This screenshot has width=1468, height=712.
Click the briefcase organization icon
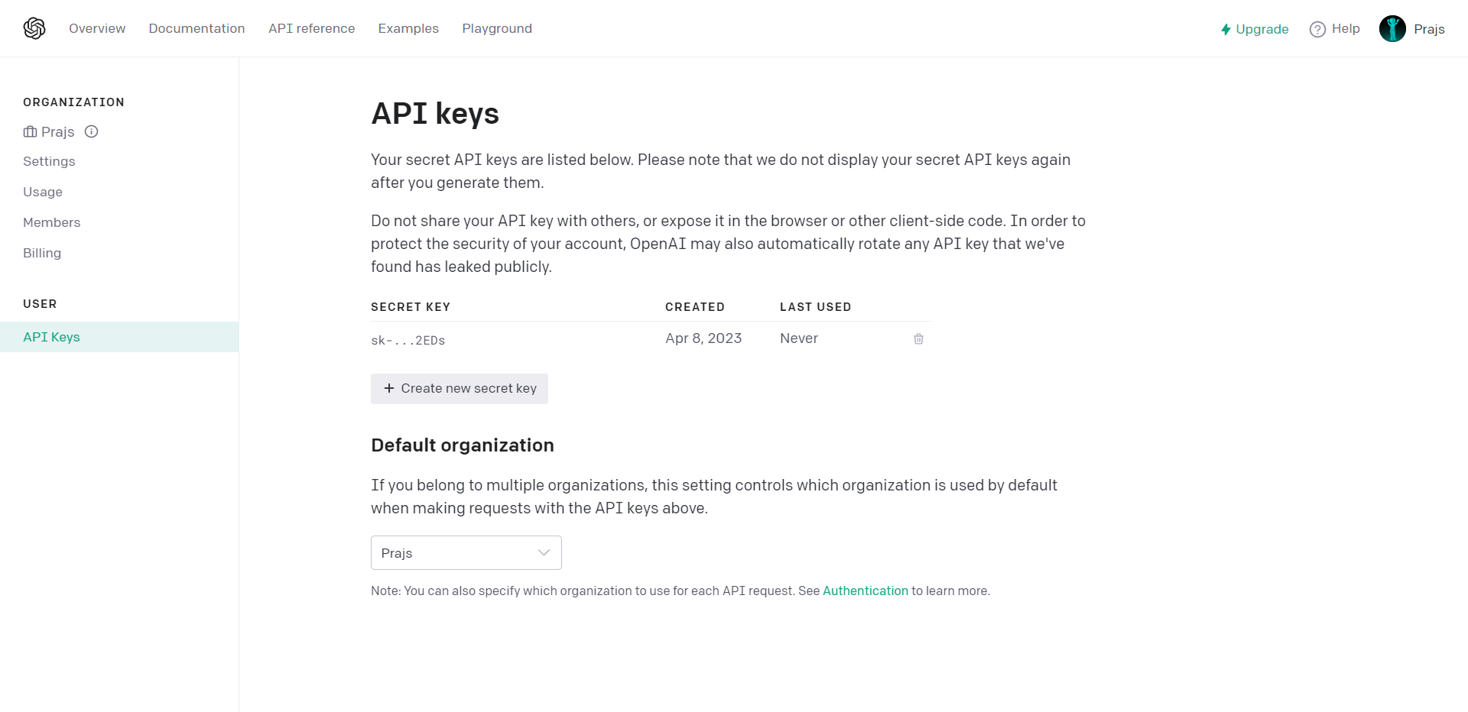point(30,131)
